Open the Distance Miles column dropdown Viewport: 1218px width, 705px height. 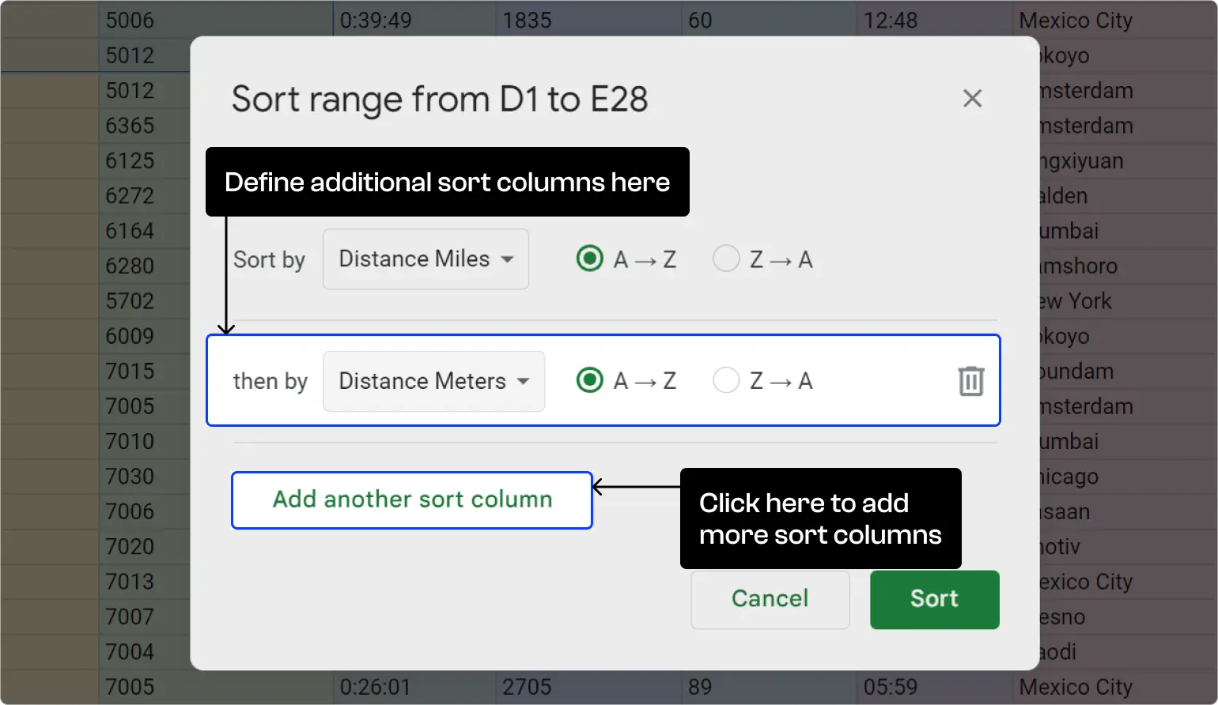(426, 259)
